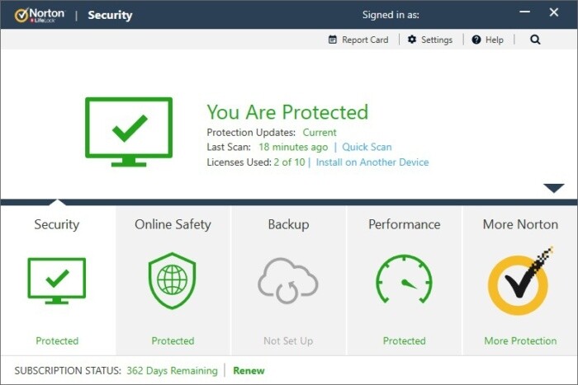Viewport: 578px width, 385px height.
Task: Click Install on Another Device link
Action: coord(372,162)
